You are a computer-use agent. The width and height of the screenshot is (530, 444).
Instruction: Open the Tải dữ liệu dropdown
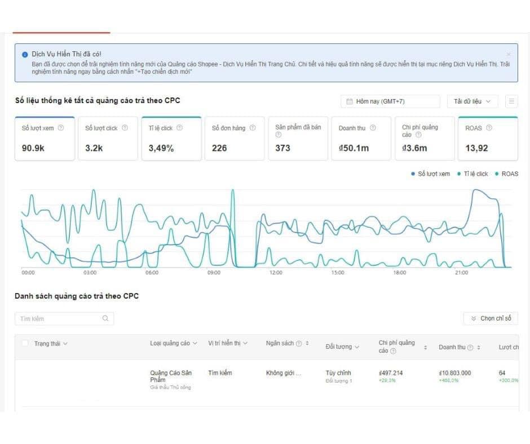click(472, 101)
